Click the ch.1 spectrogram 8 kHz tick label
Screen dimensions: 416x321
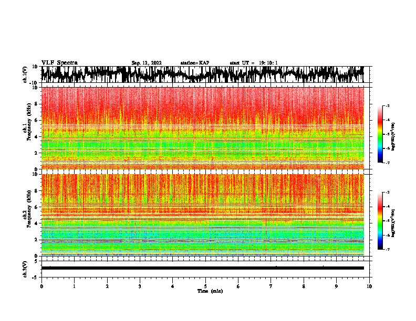pyautogui.click(x=36, y=104)
